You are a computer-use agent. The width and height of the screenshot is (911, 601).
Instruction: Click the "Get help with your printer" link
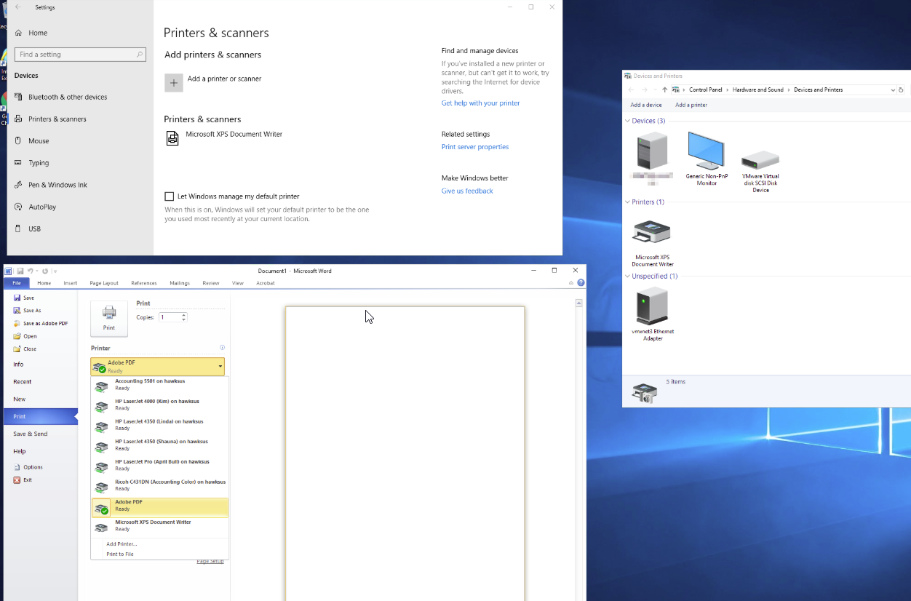coord(480,103)
